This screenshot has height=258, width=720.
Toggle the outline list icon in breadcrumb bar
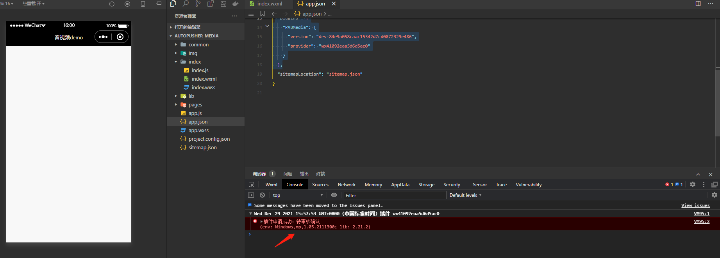pos(251,14)
